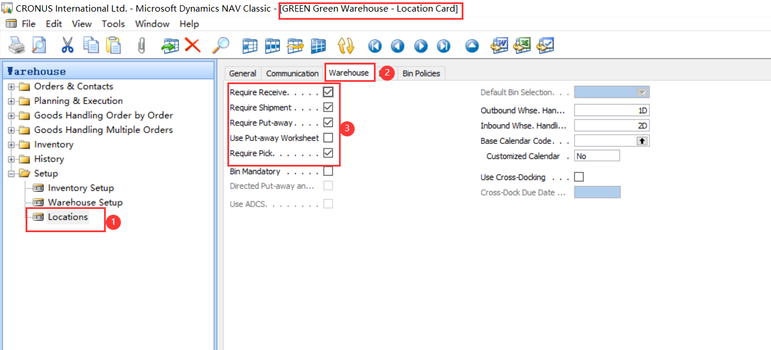Select Warehouse Setup in the navigation pane
This screenshot has width=771, height=350.
pyautogui.click(x=84, y=202)
